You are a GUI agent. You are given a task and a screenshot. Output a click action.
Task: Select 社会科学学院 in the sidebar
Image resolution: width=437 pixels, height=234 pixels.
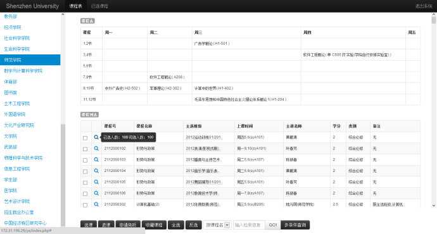pyautogui.click(x=16, y=38)
